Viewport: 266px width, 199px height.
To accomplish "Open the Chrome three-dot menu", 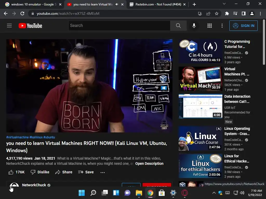I will [x=260, y=13].
